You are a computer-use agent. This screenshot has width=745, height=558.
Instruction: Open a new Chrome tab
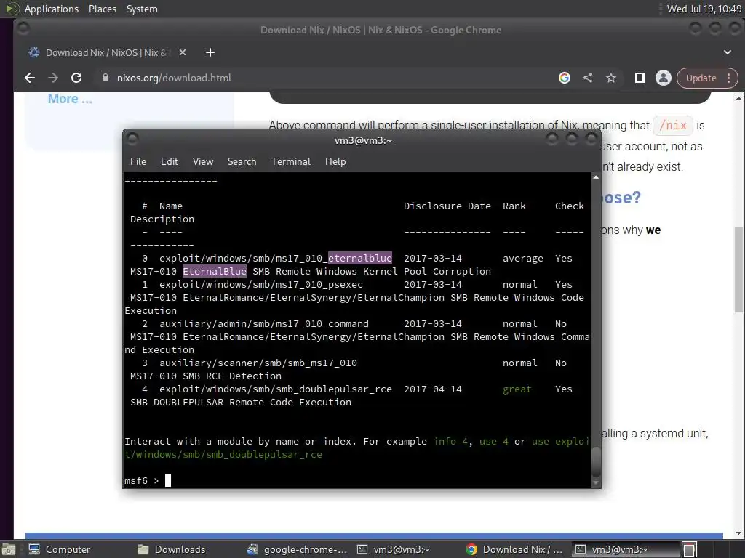click(x=210, y=52)
